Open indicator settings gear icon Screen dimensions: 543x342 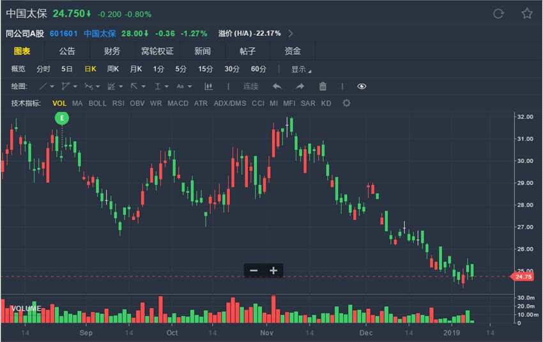coord(346,104)
